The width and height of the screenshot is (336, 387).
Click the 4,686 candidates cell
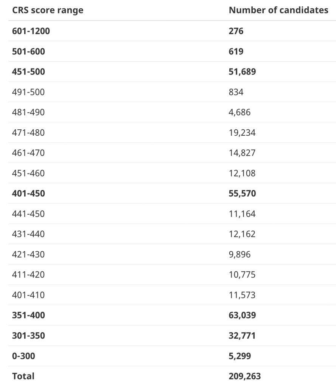240,112
